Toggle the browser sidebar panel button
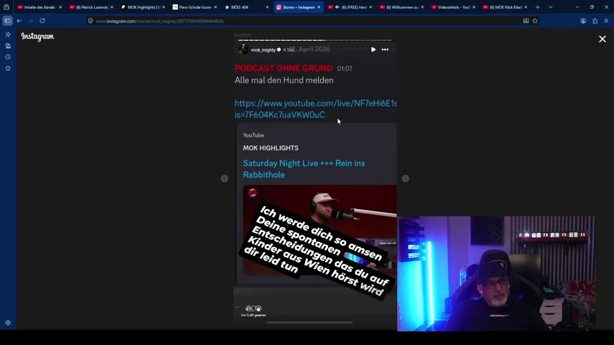Screen dimensions: 614x345 click(x=8, y=21)
